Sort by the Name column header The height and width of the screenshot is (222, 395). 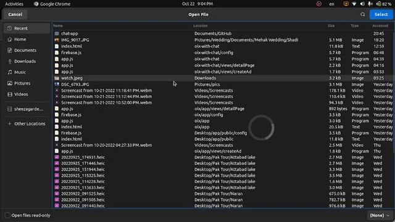[58, 26]
